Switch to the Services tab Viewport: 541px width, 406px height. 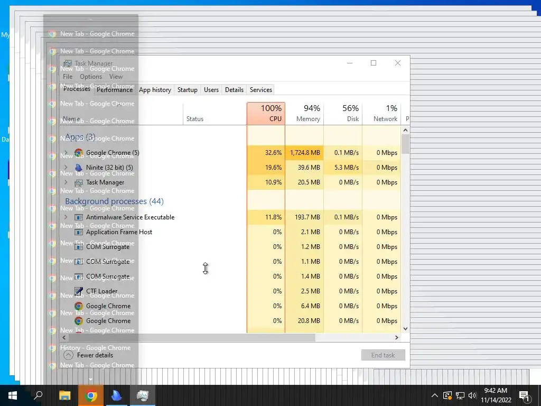pyautogui.click(x=261, y=90)
